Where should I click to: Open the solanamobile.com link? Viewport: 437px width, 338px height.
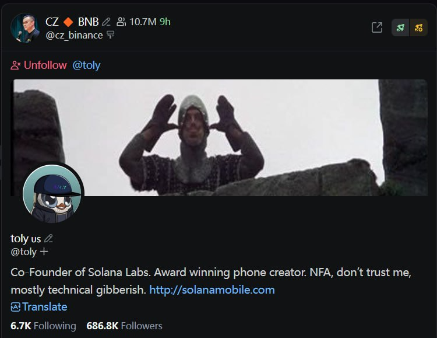click(212, 290)
